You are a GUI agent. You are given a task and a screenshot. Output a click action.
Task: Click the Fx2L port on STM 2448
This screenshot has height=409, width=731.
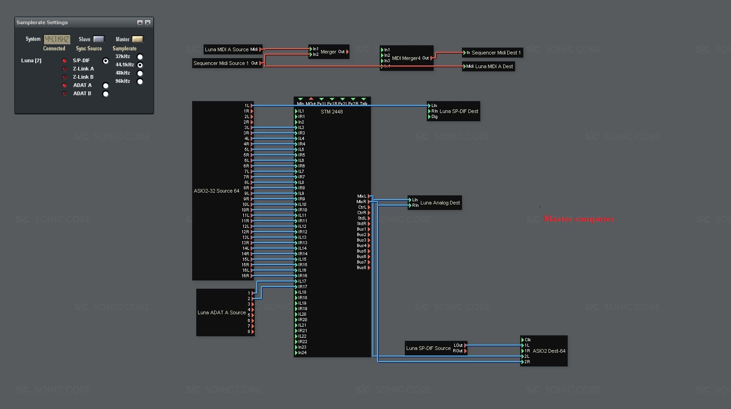tap(343, 99)
